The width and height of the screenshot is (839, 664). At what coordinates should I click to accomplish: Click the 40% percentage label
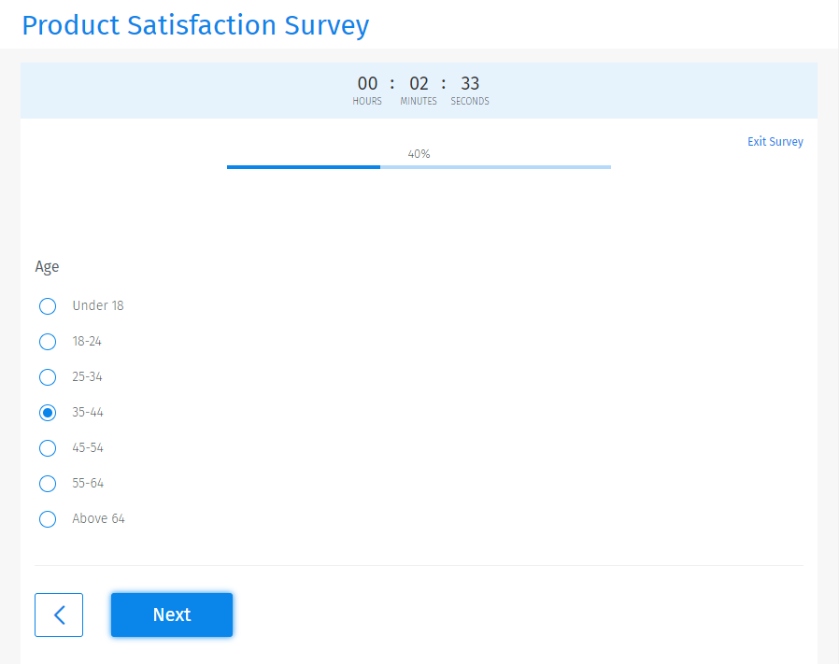pyautogui.click(x=419, y=153)
